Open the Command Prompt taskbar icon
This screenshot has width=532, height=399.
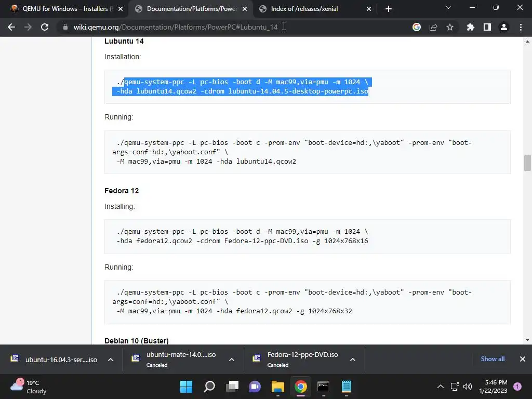323,387
